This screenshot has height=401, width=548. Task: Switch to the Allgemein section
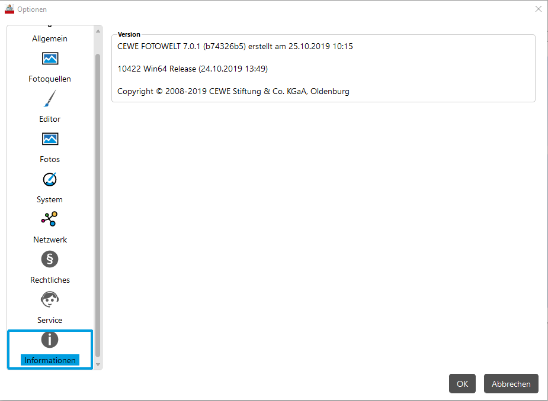pyautogui.click(x=50, y=38)
